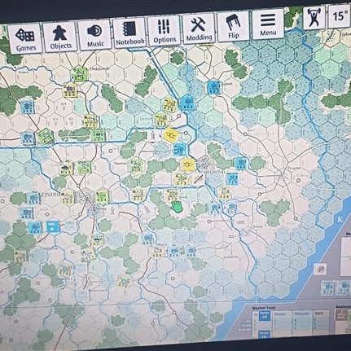Open Options with sliders icon
Viewport: 351px width, 351px height.
[165, 31]
